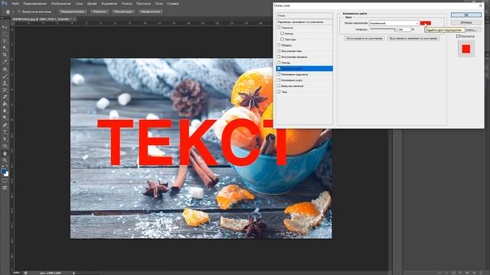Viewport: 490px width, 275px height.
Task: Click the Непрозр. opacity slider handle
Action: tap(395, 30)
